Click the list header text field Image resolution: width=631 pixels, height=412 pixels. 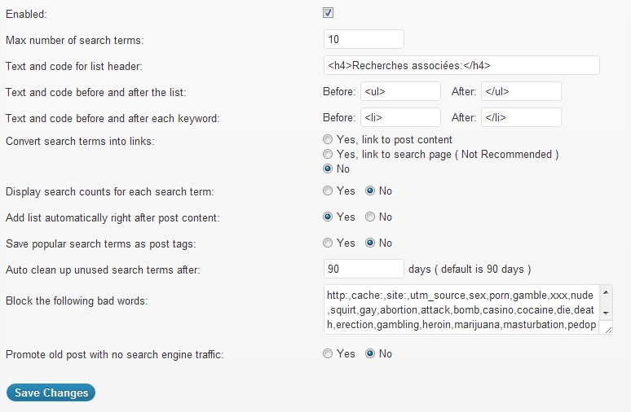pyautogui.click(x=461, y=65)
